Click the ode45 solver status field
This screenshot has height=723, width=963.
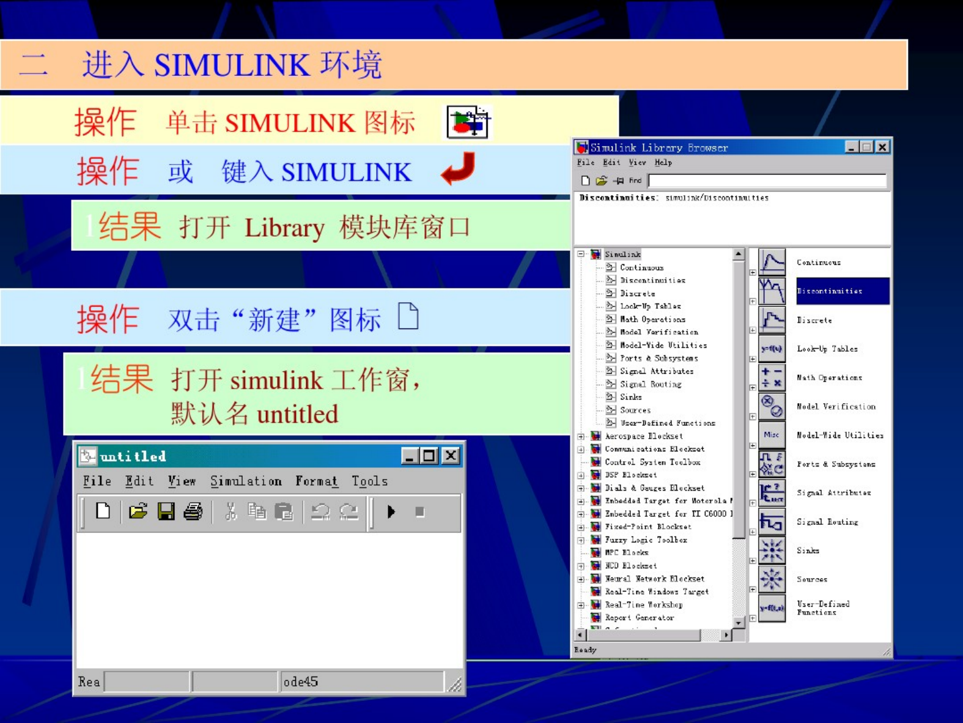[361, 681]
